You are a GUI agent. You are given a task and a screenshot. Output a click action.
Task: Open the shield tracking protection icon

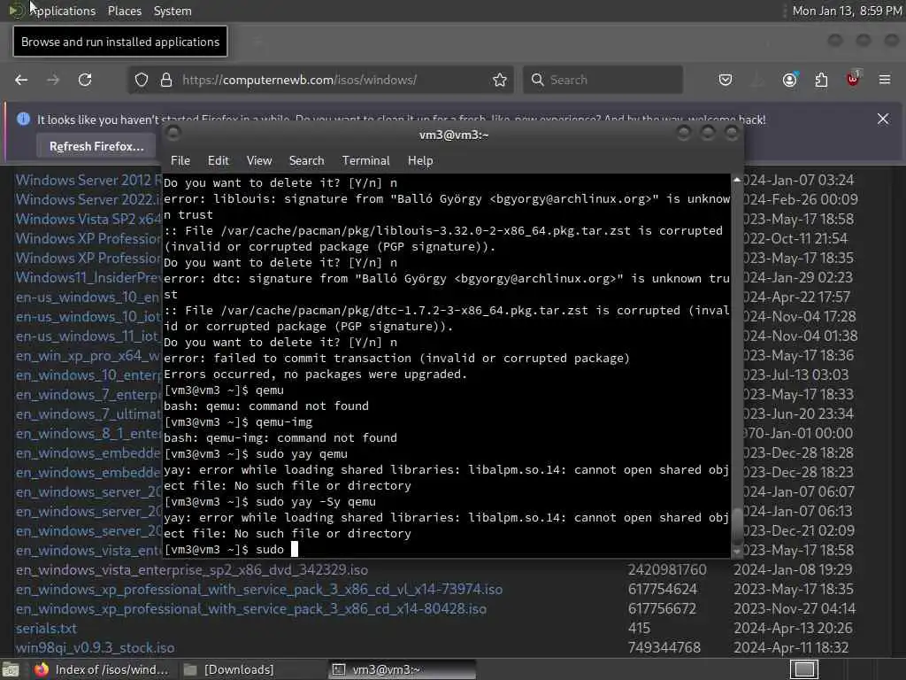pos(142,80)
